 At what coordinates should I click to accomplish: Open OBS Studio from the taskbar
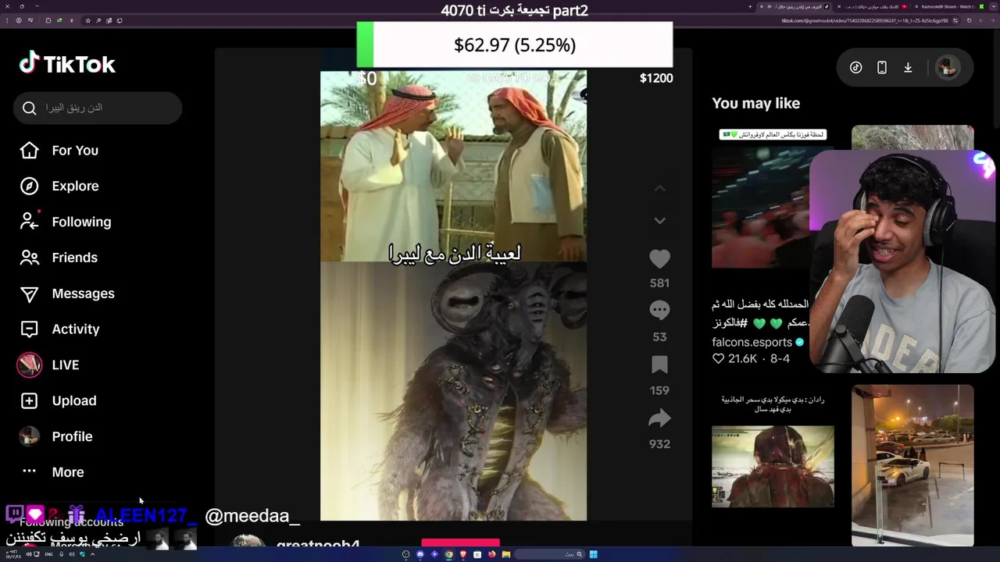coord(405,554)
